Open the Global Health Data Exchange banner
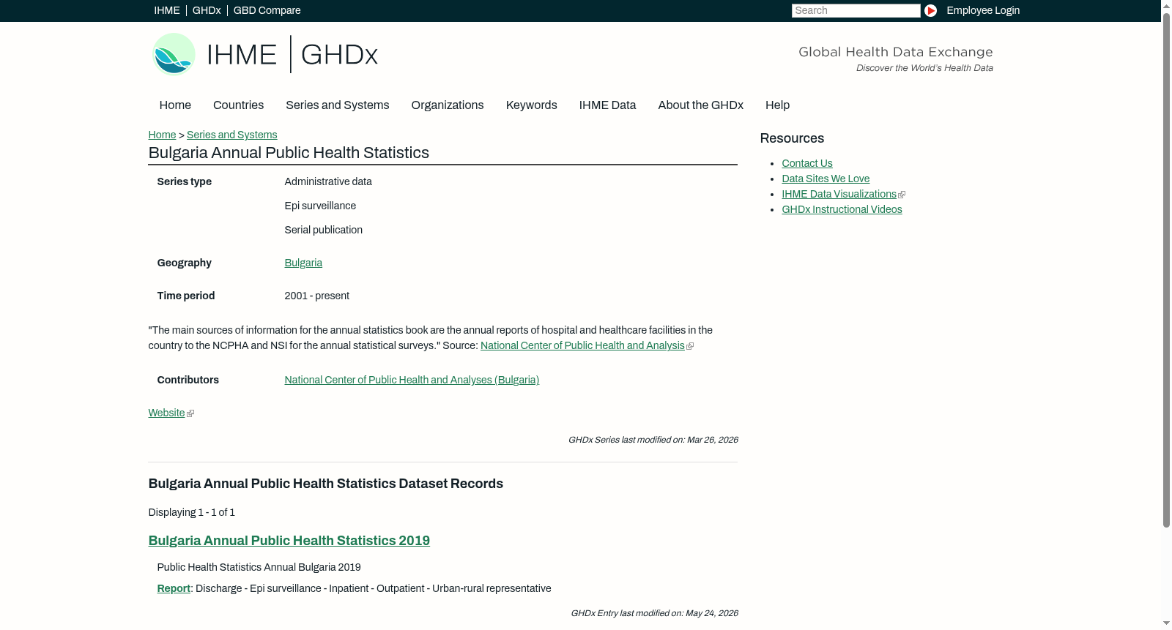The height and width of the screenshot is (630, 1172). (895, 59)
